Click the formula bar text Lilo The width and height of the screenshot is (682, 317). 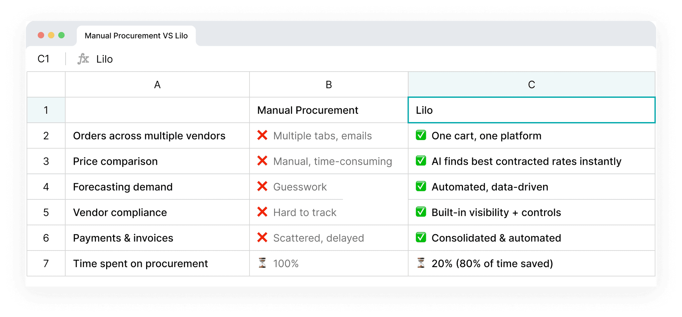105,59
